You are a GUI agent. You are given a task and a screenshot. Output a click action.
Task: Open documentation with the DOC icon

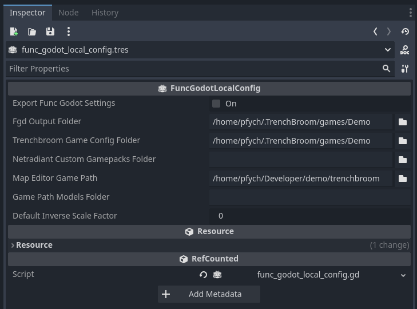(405, 50)
